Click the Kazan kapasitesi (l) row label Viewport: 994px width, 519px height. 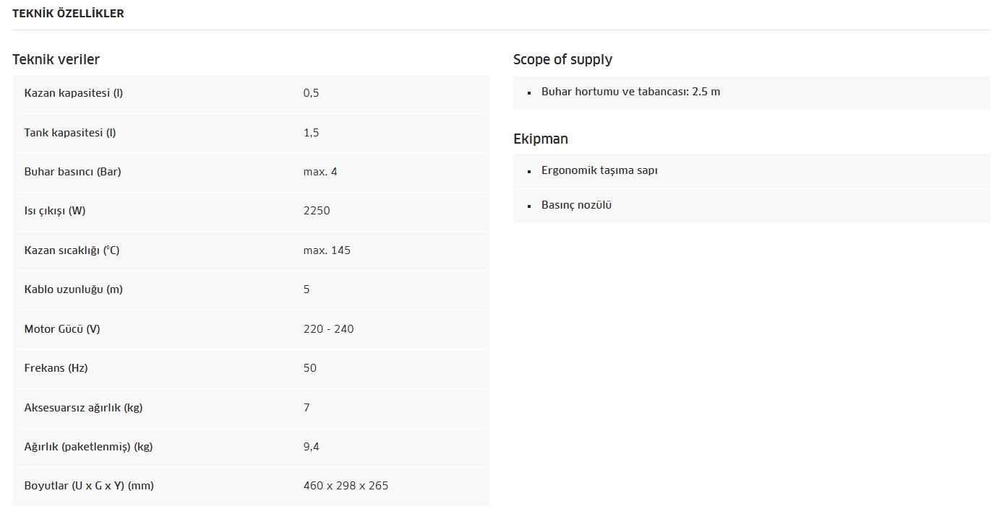pos(74,93)
